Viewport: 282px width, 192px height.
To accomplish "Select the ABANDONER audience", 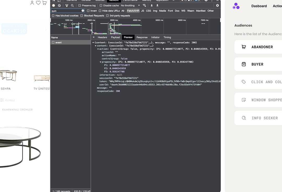I will pyautogui.click(x=258, y=47).
